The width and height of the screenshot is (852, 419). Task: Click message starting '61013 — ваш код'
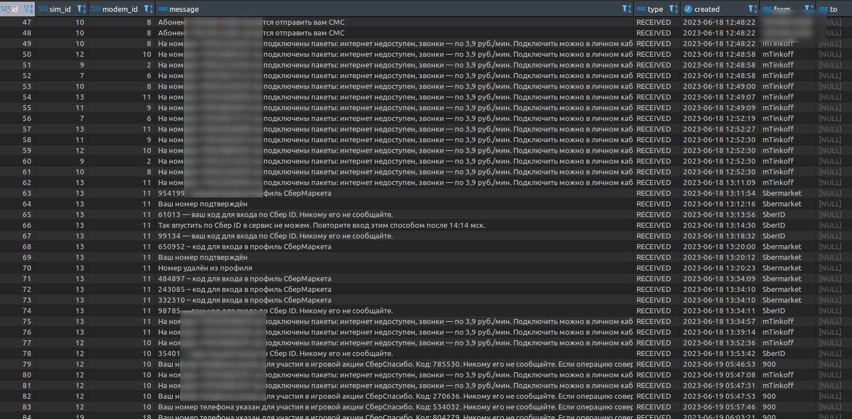point(275,215)
